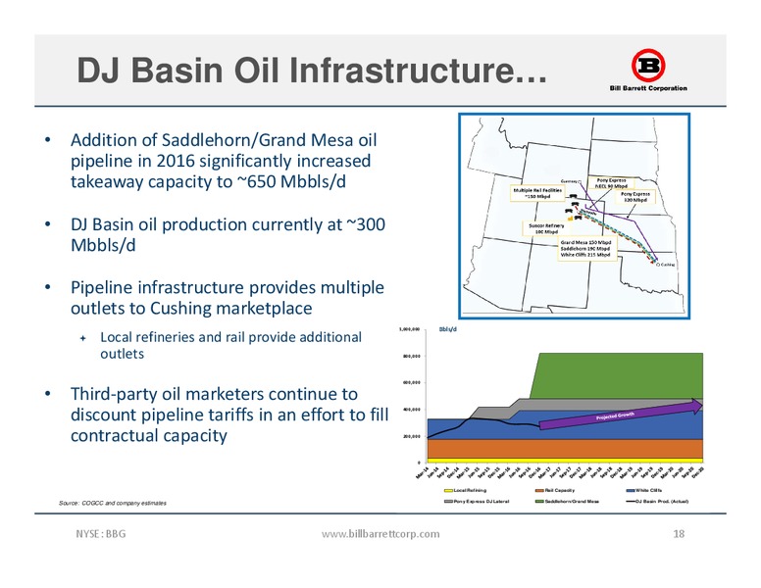Open the www.billbarrettcorp.com link
This screenshot has height=588, width=761.
pyautogui.click(x=380, y=534)
